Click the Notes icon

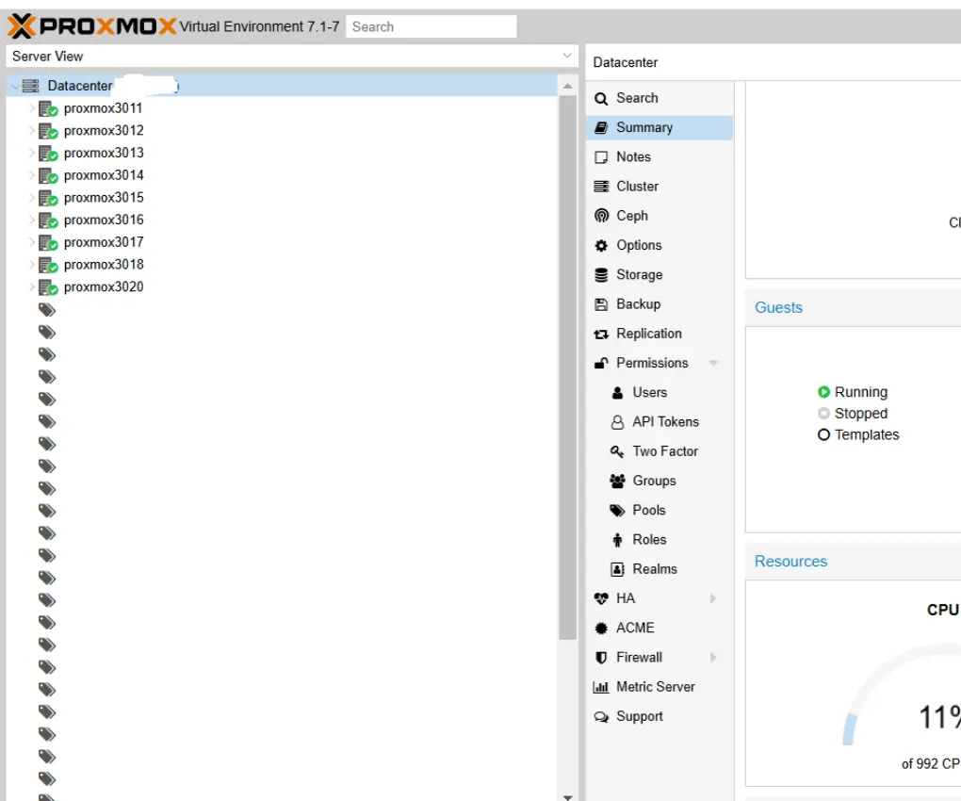[601, 156]
